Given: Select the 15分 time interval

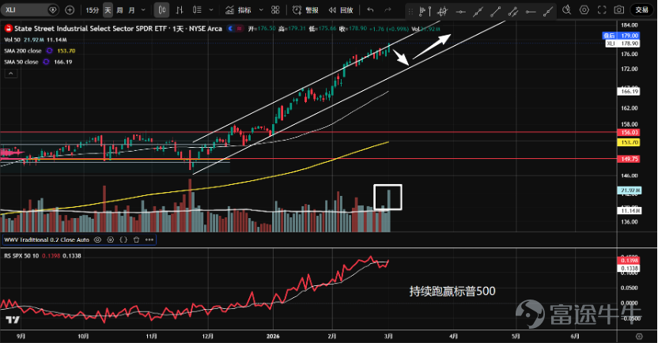Looking at the screenshot, I should pyautogui.click(x=93, y=10).
